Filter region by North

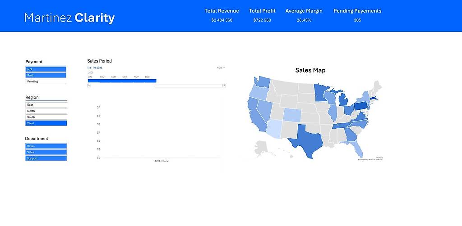(46, 111)
